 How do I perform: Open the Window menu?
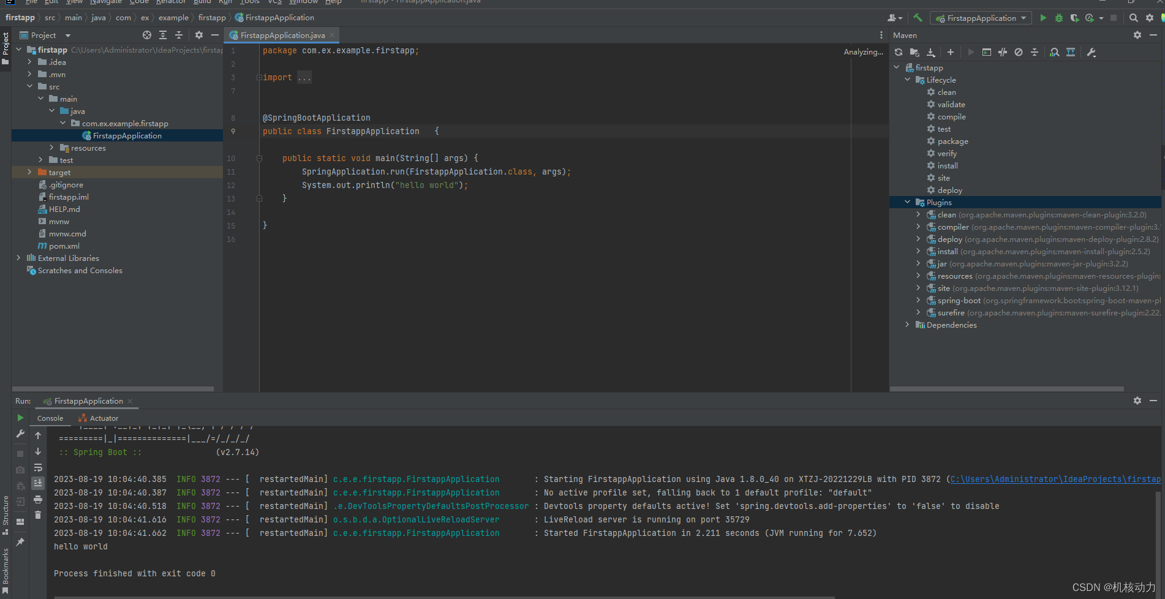(304, 2)
